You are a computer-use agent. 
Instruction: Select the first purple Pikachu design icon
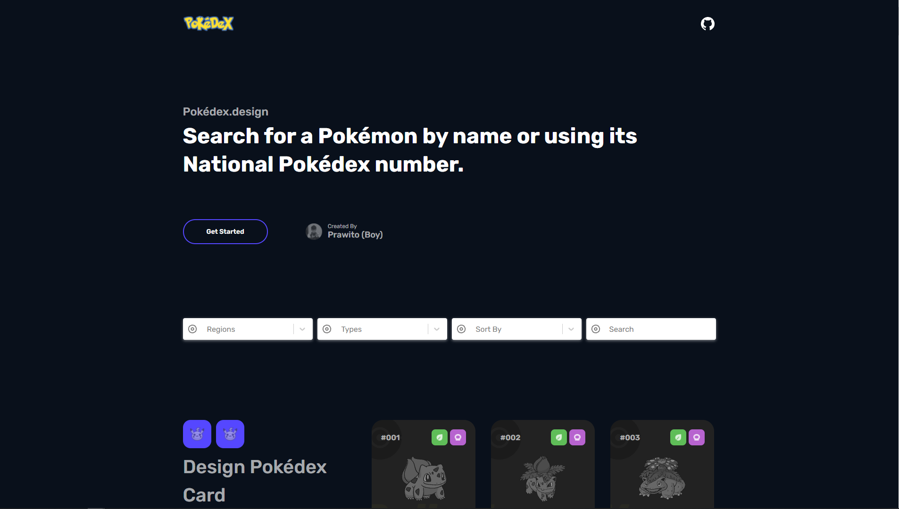tap(197, 434)
